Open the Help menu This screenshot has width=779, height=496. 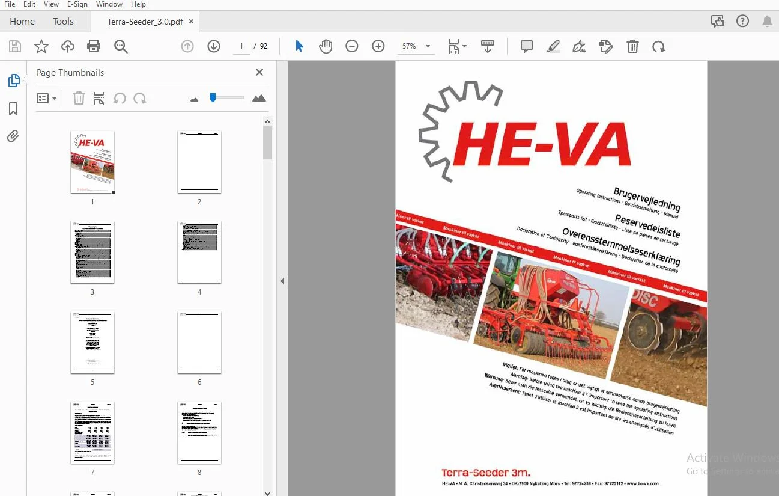point(138,4)
